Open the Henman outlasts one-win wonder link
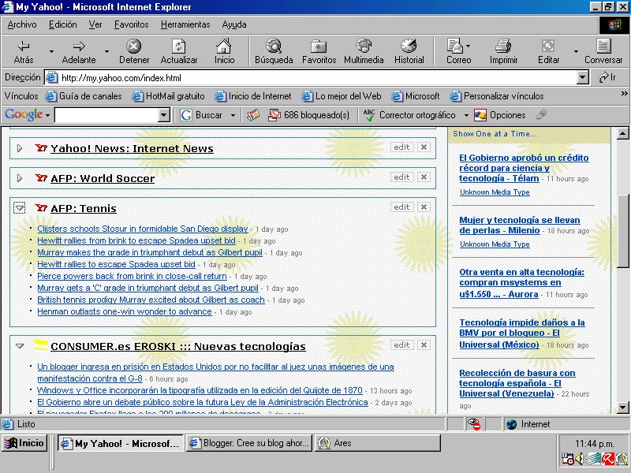The image size is (631, 473). (125, 311)
